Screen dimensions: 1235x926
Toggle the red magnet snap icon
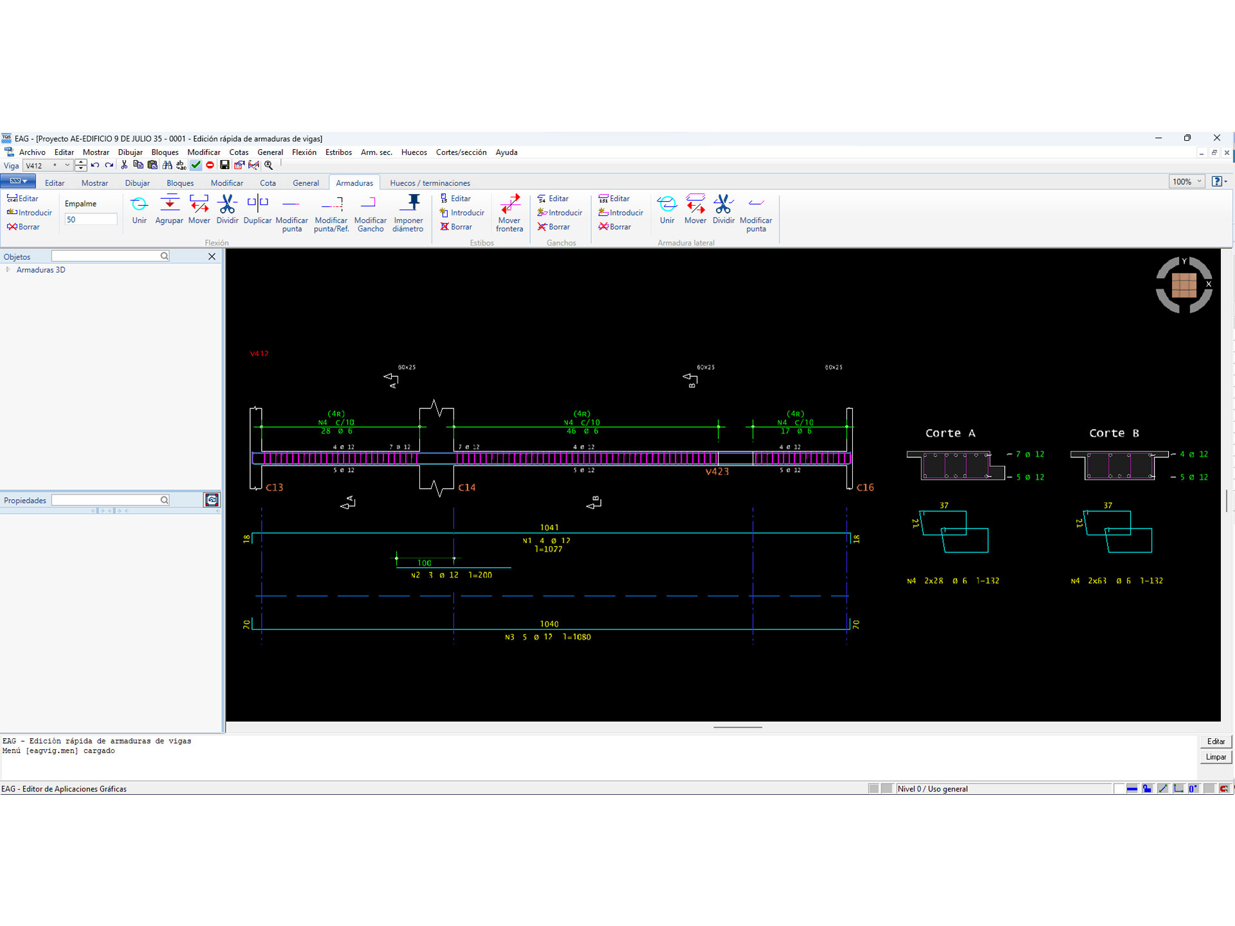click(1224, 788)
